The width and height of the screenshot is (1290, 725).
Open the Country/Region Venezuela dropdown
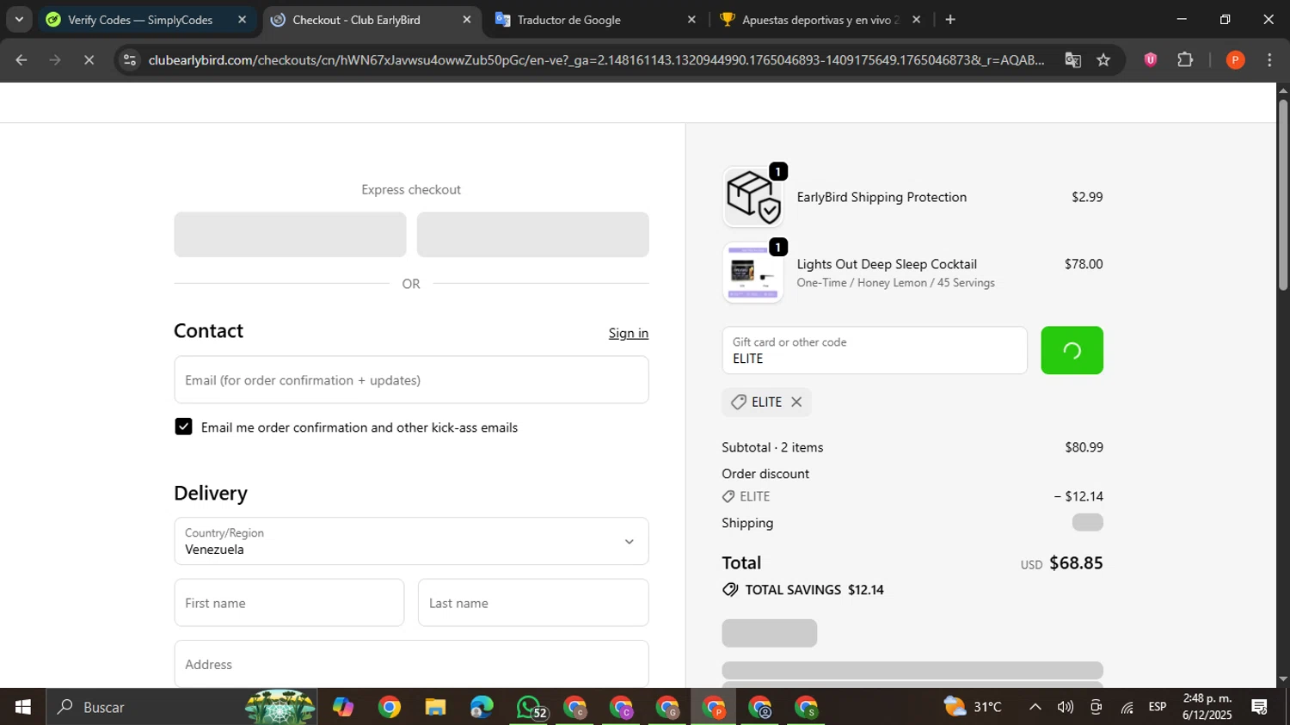click(x=411, y=541)
